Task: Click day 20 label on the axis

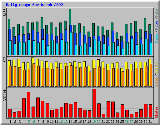Action: (98, 122)
